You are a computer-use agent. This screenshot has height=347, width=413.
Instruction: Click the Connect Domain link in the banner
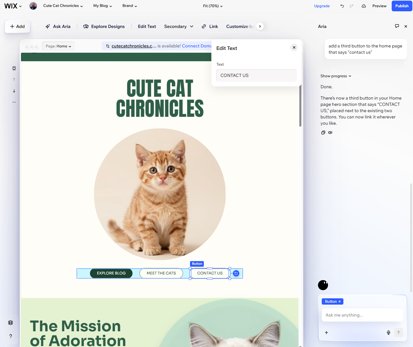pos(197,46)
